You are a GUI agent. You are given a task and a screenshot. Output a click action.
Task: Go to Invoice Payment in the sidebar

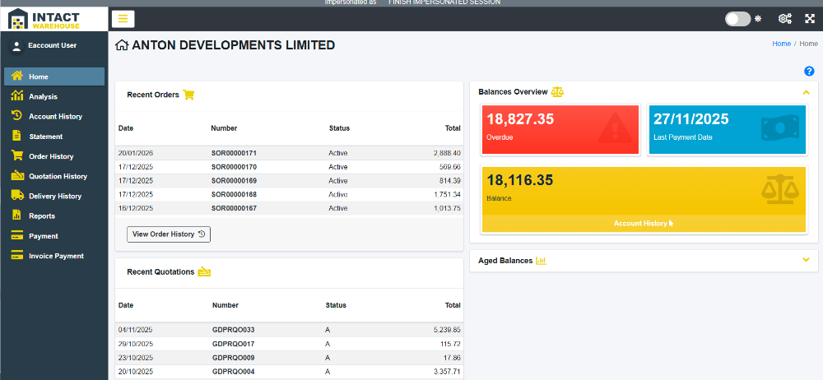(54, 256)
